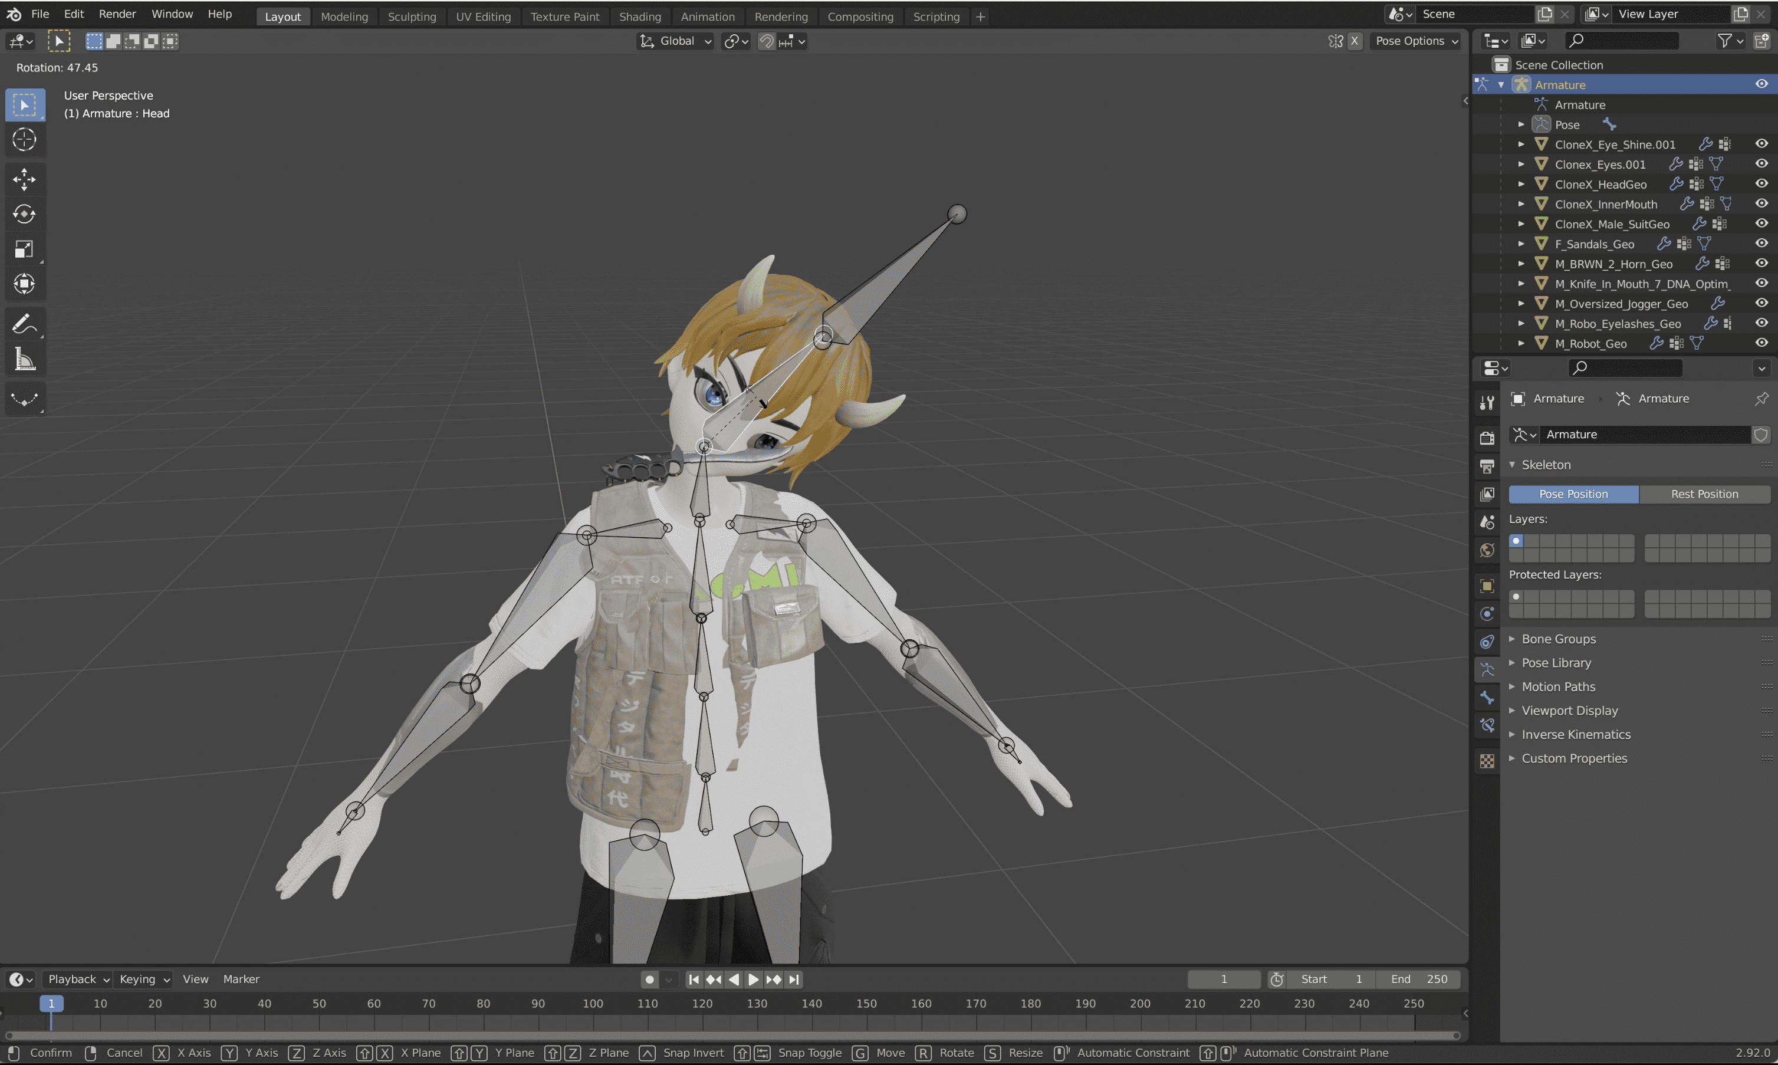Open the Playback dropdown in timeline

(x=77, y=979)
